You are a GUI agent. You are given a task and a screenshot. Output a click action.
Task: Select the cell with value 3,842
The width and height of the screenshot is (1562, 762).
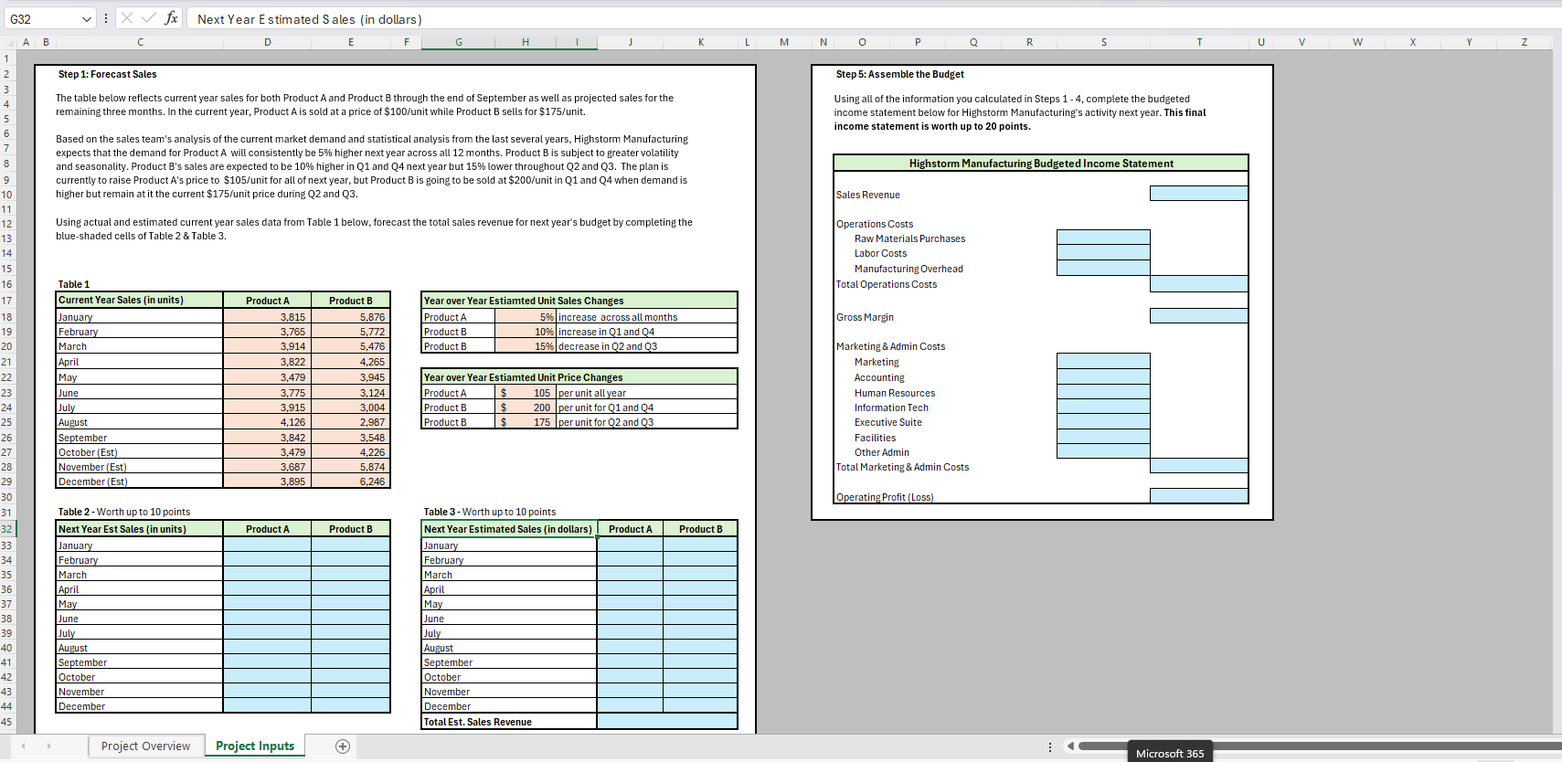(267, 438)
